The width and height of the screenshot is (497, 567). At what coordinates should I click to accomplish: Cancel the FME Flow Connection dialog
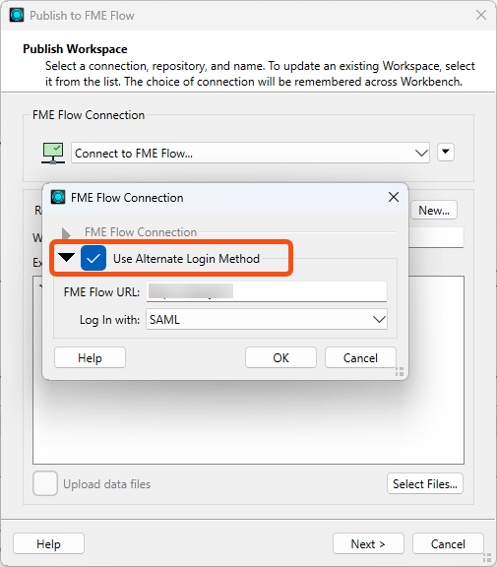coord(360,357)
